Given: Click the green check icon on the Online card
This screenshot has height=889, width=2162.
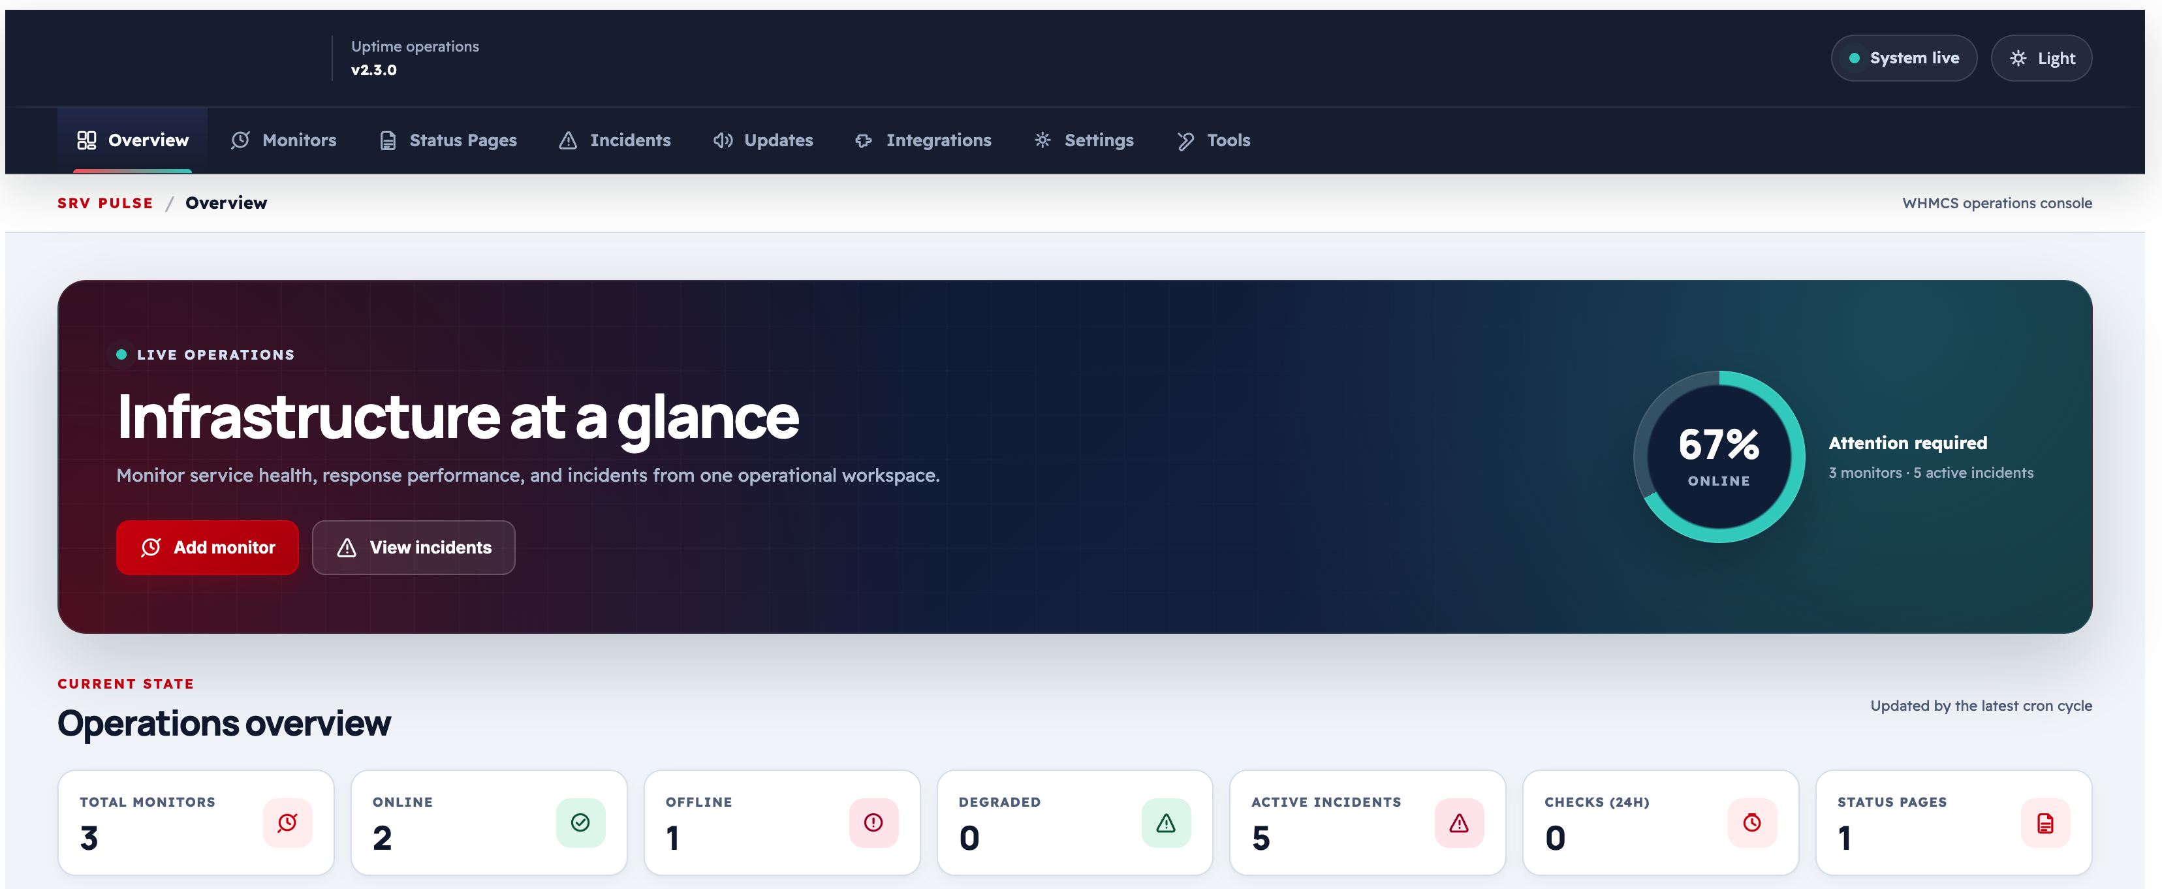Looking at the screenshot, I should pos(581,822).
